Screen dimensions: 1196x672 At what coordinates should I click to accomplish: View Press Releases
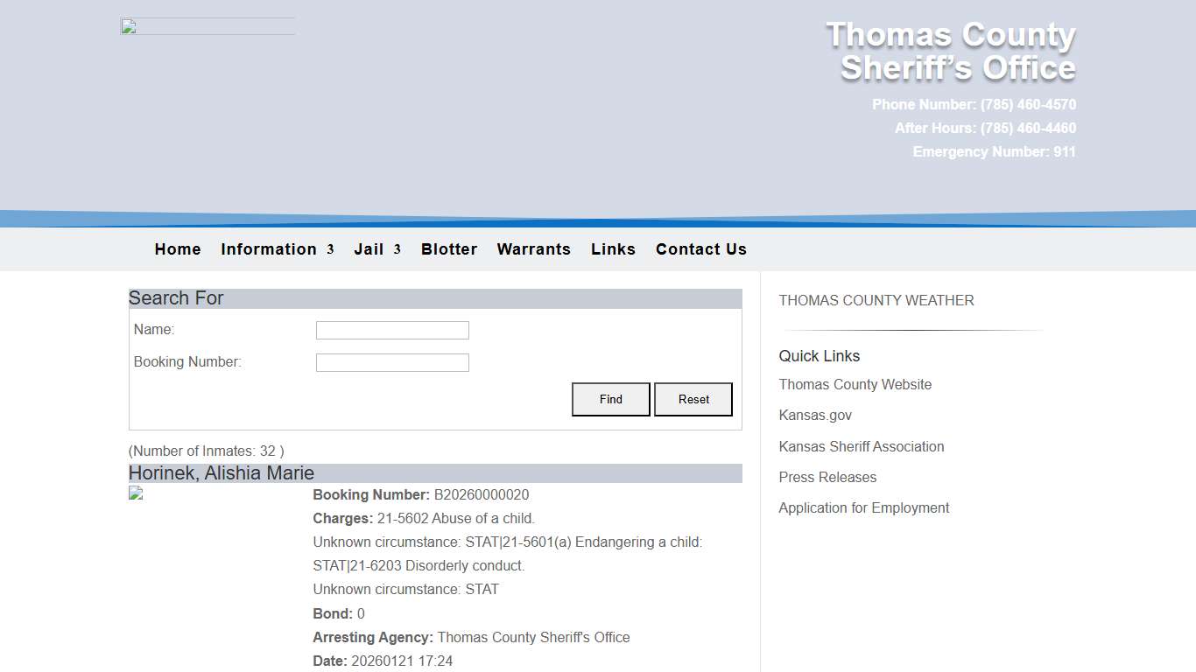coord(827,477)
